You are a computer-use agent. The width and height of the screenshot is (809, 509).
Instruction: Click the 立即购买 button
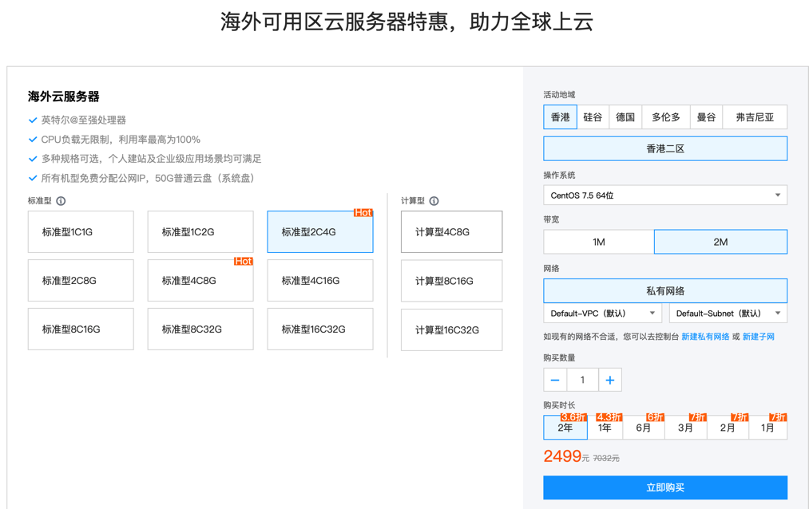(x=664, y=487)
